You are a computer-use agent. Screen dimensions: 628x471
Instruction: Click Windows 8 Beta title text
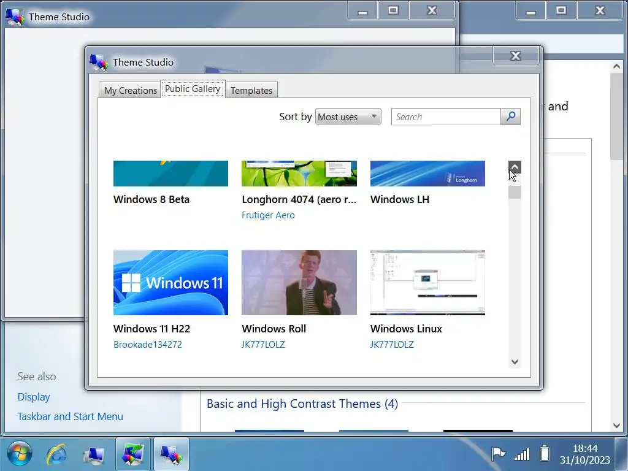coord(151,199)
